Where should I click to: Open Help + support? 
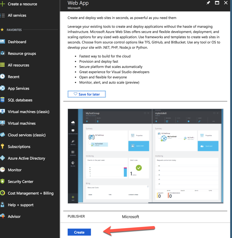point(21,205)
